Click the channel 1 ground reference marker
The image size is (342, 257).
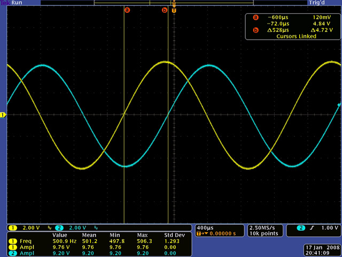[3, 115]
